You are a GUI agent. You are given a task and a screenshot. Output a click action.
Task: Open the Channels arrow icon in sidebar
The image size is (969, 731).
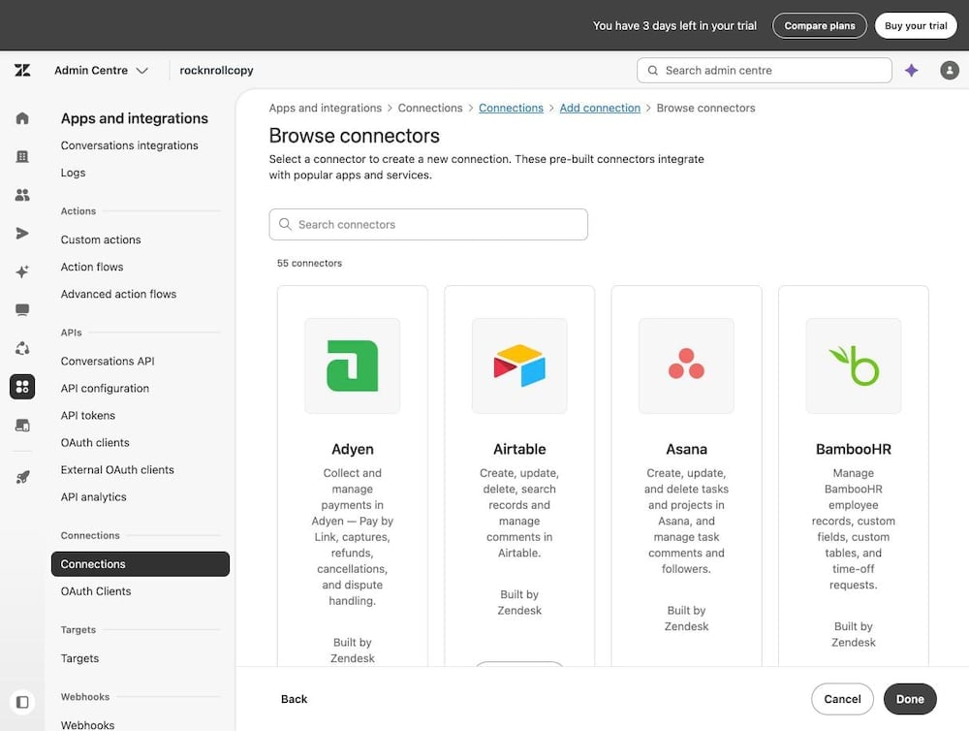coord(22,233)
